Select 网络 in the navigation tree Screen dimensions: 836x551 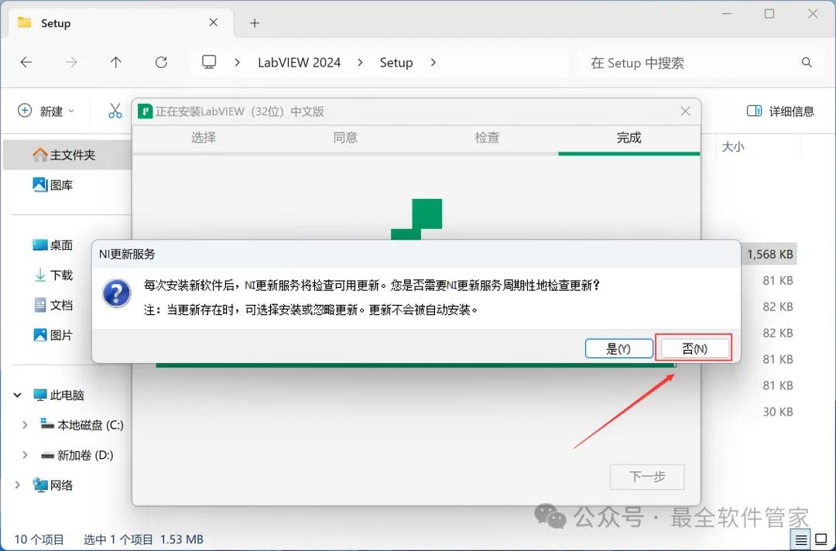click(53, 485)
